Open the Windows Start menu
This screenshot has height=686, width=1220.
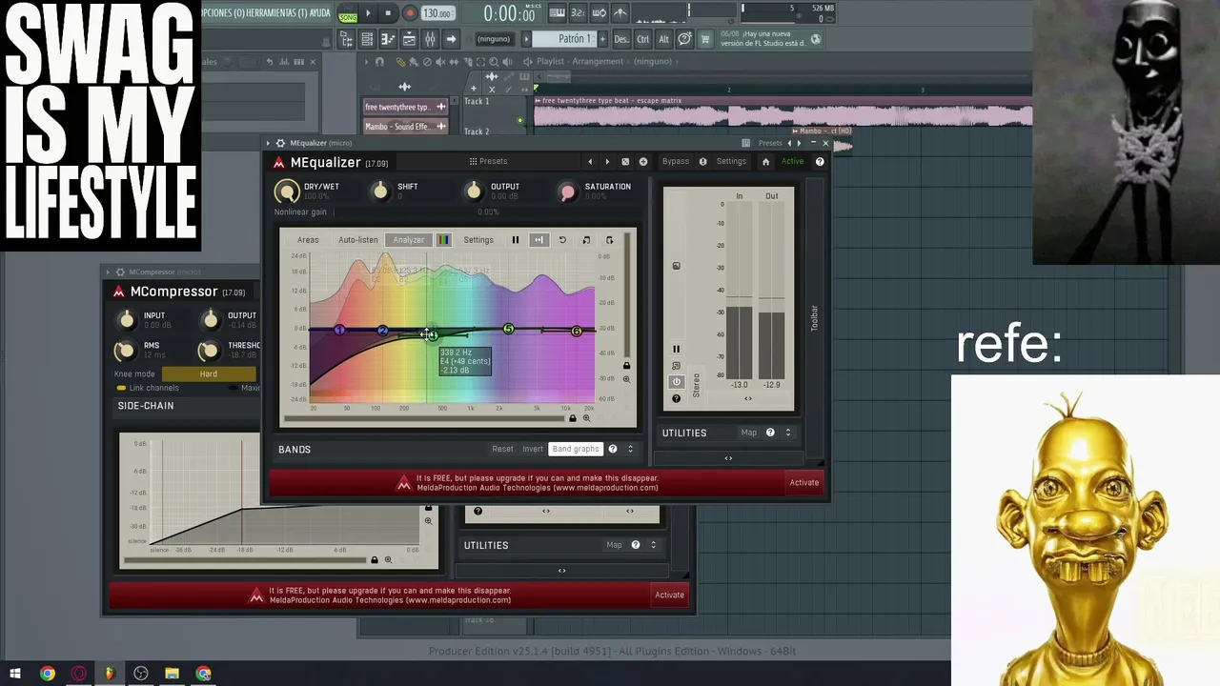pos(15,674)
